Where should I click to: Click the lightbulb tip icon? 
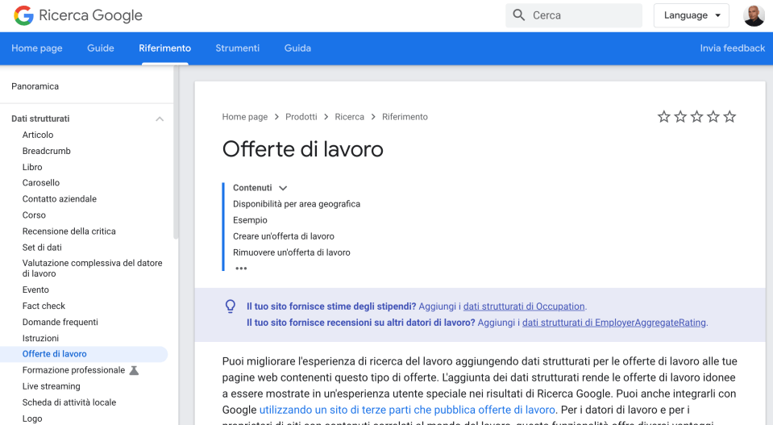[x=231, y=306]
